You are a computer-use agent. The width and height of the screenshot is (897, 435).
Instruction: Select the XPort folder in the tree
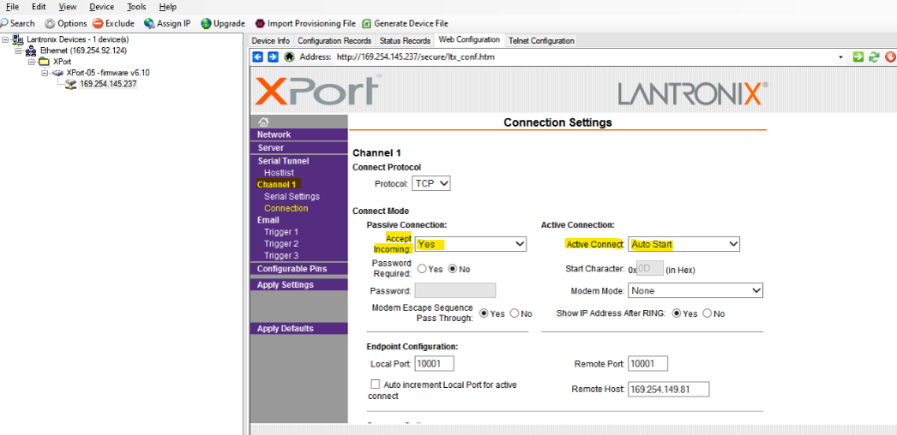tap(62, 61)
